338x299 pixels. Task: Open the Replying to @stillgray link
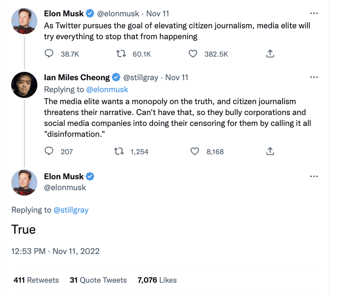click(71, 209)
